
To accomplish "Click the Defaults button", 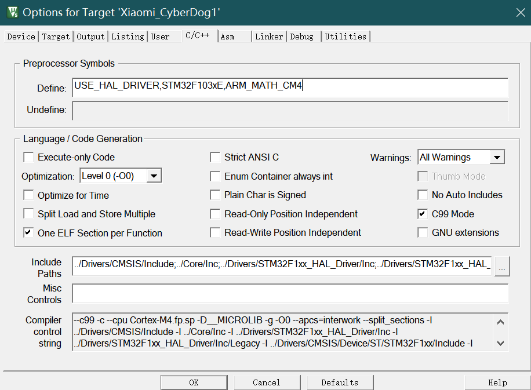I will tap(340, 382).
